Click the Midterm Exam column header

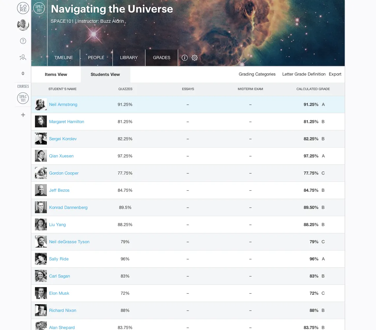pyautogui.click(x=250, y=89)
